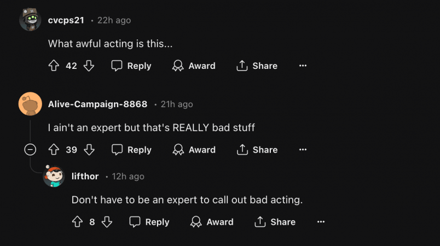Open more options for cvcps21's comment

click(303, 66)
